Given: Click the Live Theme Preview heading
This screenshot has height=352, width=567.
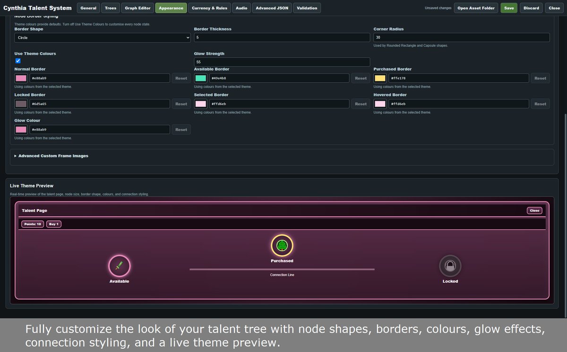Looking at the screenshot, I should [x=32, y=186].
